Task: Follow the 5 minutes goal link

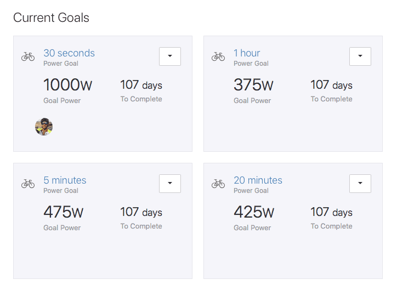Action: pos(65,180)
